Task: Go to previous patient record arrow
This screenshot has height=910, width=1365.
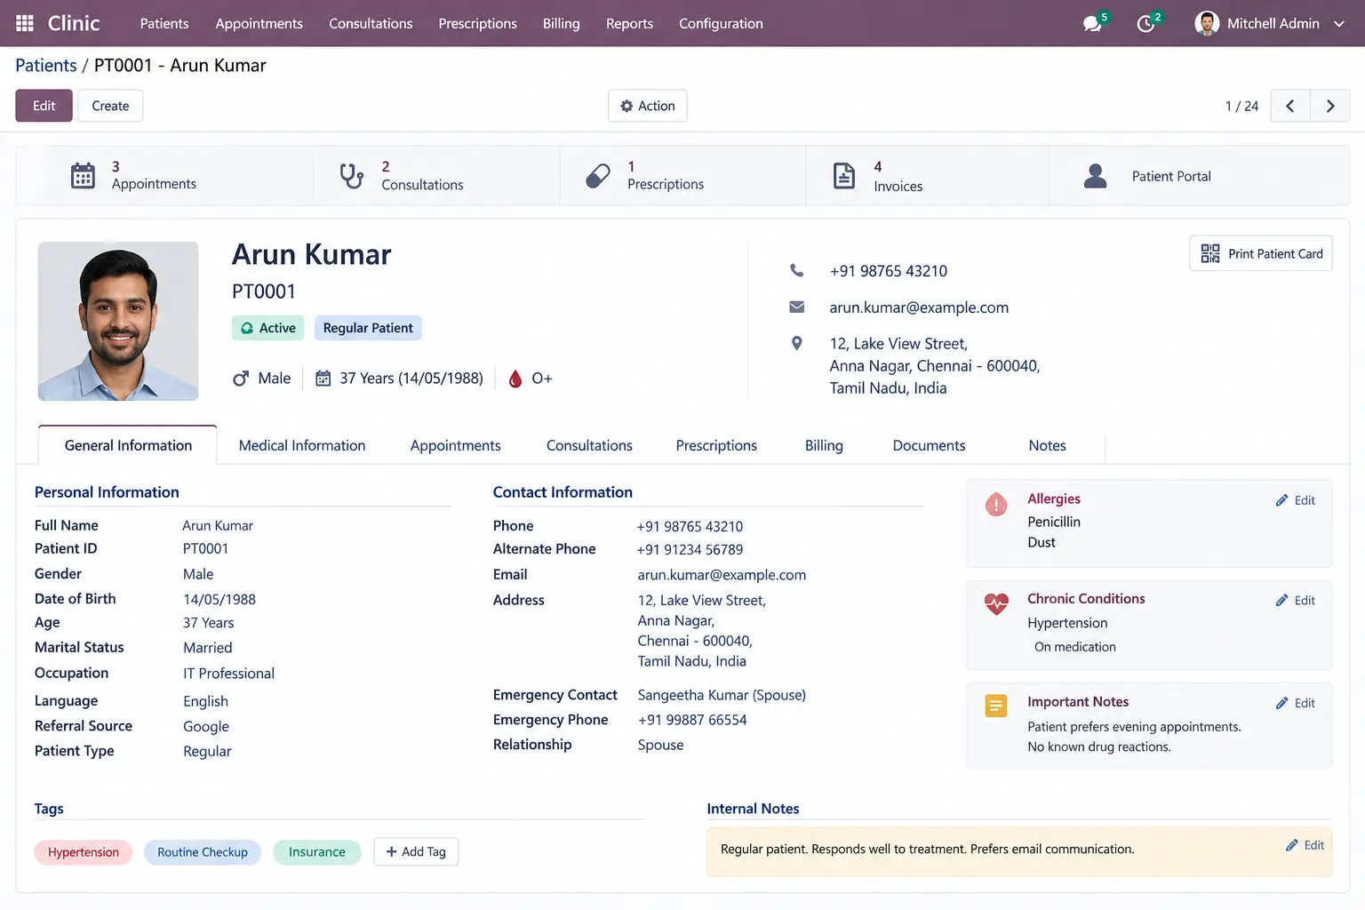Action: (1290, 106)
